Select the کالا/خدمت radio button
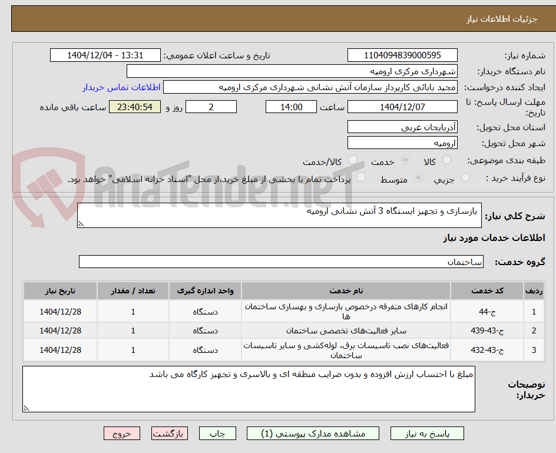This screenshot has height=453, width=556. click(353, 160)
